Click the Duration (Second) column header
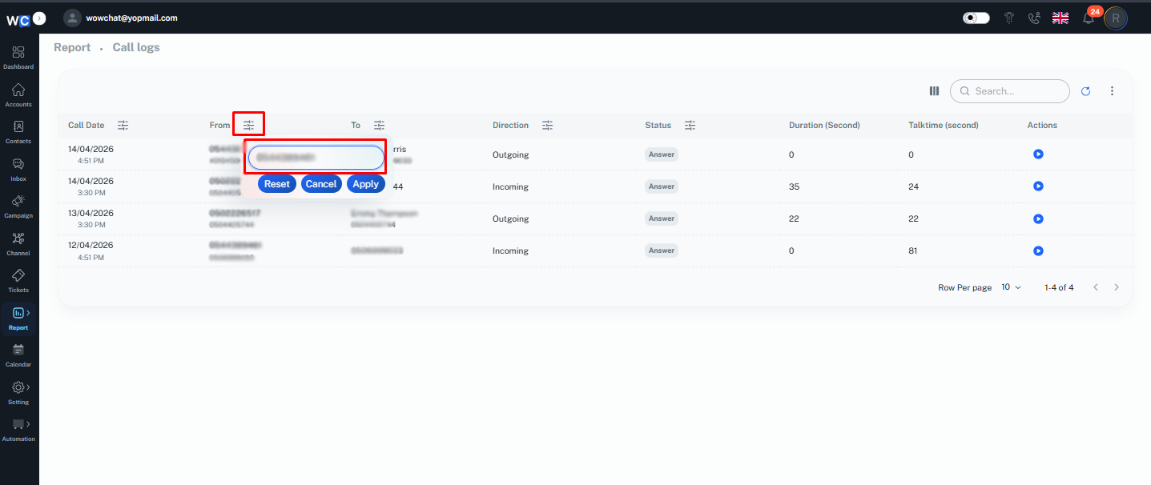 click(824, 125)
